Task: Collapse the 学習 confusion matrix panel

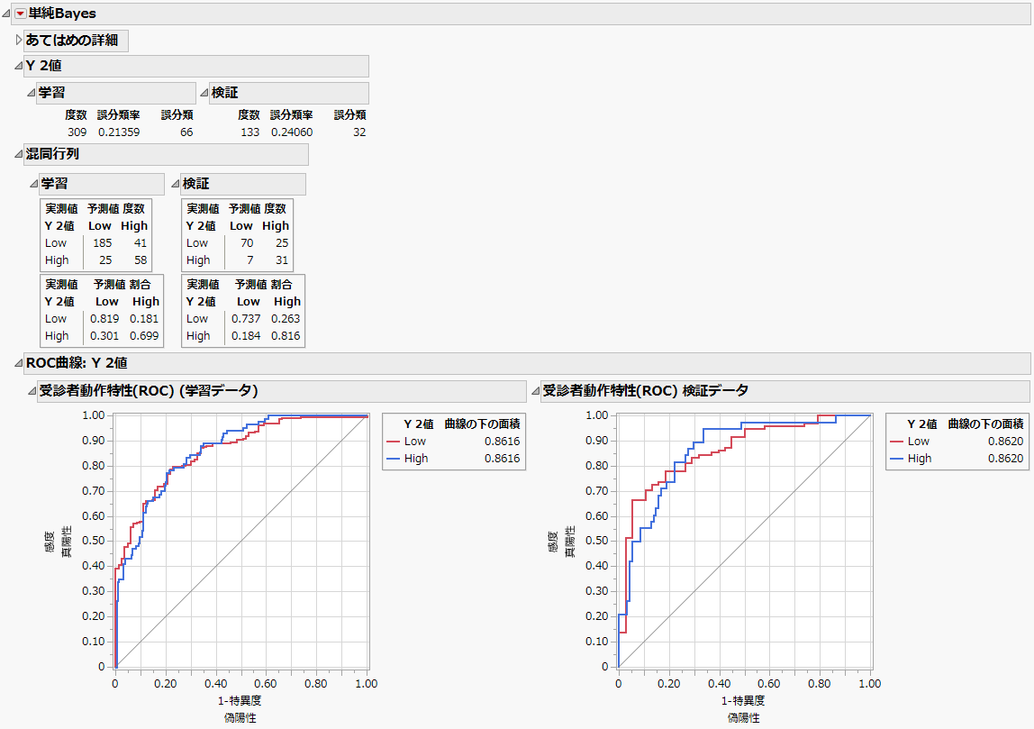Action: coord(34,184)
